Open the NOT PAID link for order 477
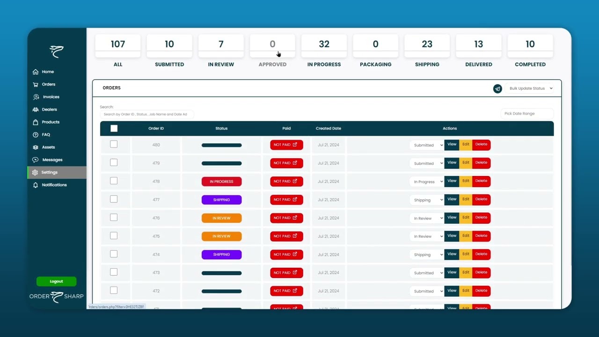This screenshot has height=337, width=599. [286, 199]
